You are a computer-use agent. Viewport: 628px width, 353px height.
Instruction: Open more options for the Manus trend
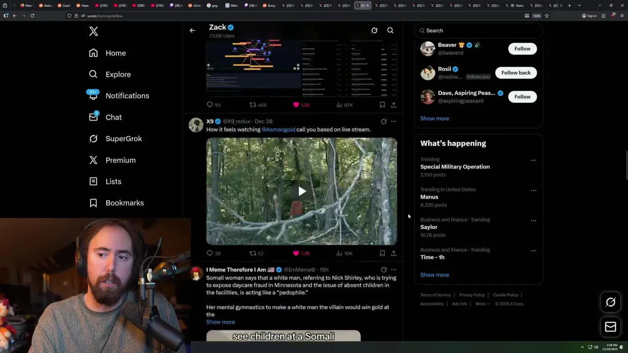point(533,190)
